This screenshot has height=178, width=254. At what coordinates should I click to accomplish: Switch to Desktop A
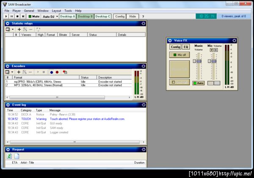68,16
